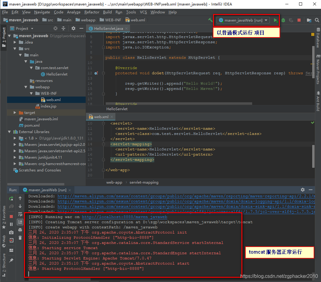Toggle scroll to end in Run console
The height and width of the screenshot is (282, 321).
click(x=20, y=222)
